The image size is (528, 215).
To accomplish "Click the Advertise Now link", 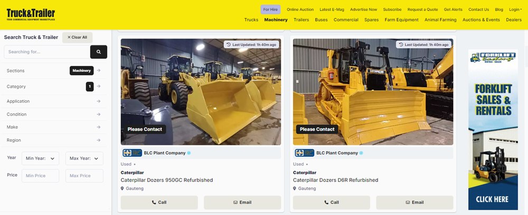I will click(x=363, y=9).
